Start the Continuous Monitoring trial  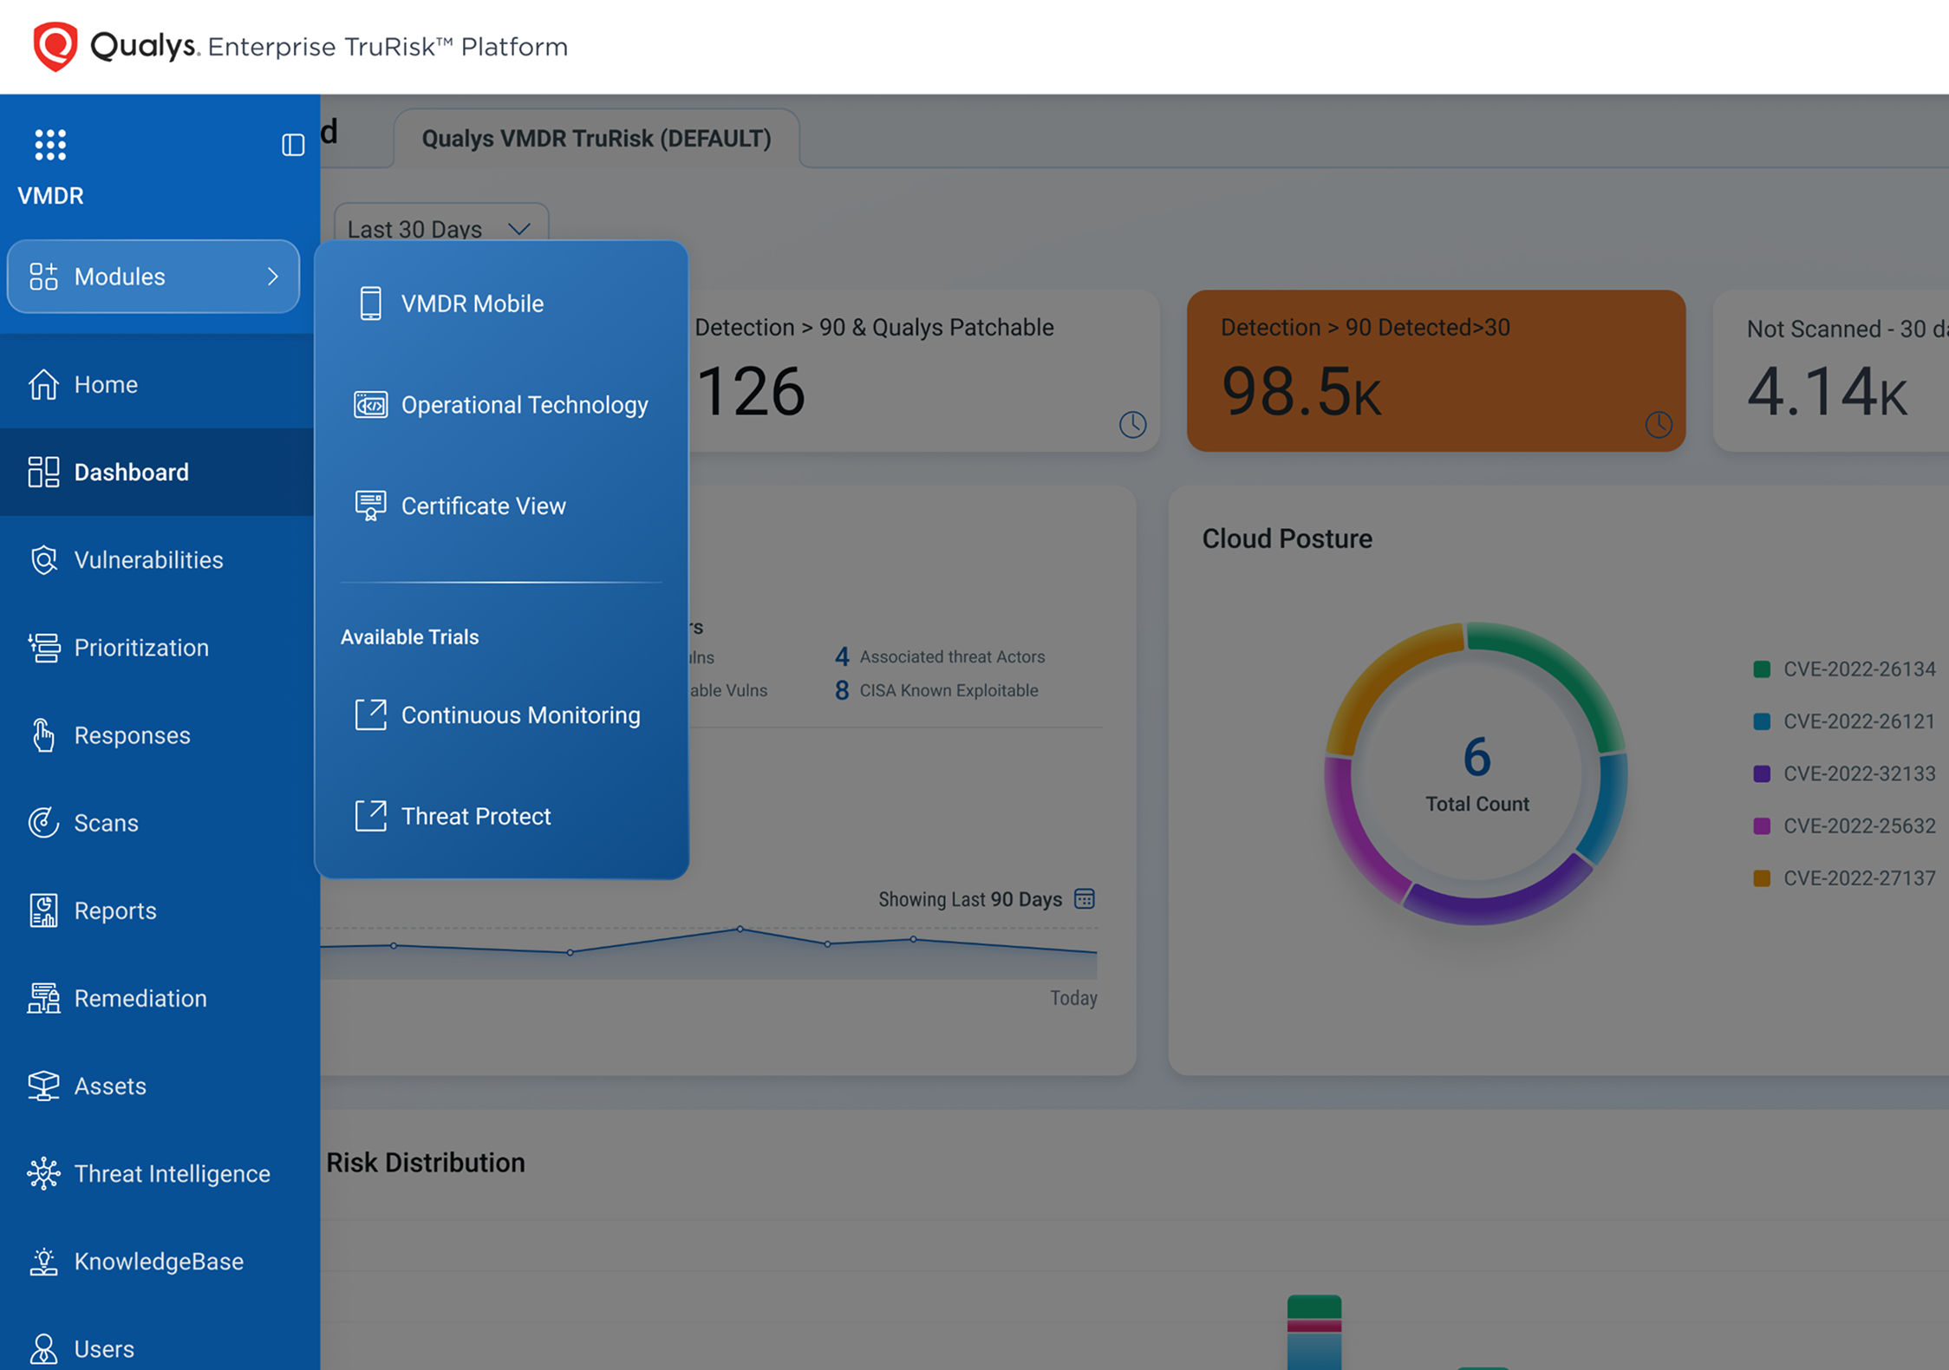click(x=501, y=715)
